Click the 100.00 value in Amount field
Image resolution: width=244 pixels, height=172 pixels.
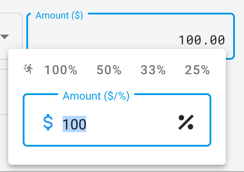coord(202,40)
